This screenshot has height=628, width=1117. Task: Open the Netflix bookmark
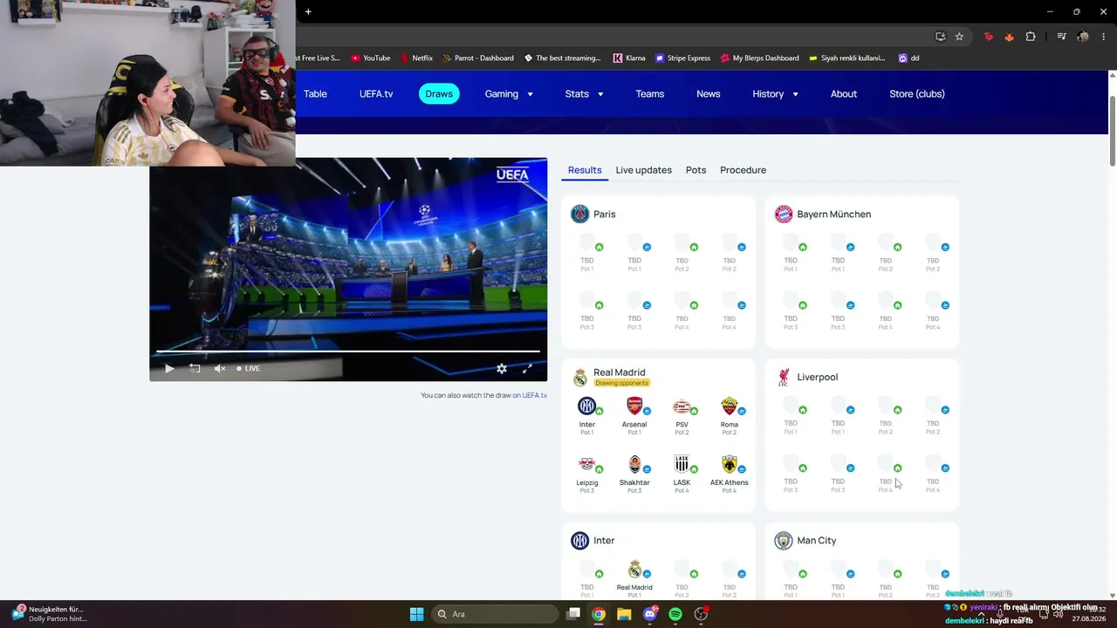pyautogui.click(x=416, y=58)
